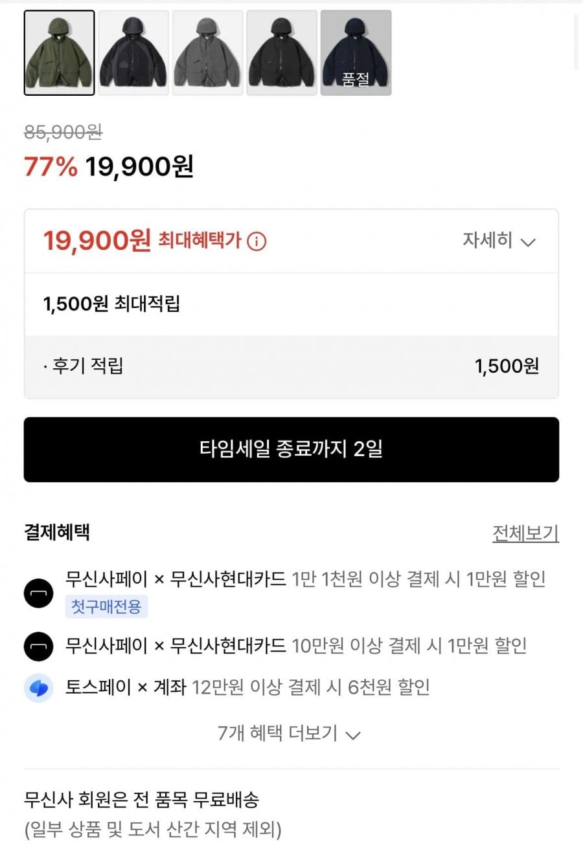Select the 토스페이 × 계좌 benefit text
583x849 pixels.
pyautogui.click(x=247, y=687)
